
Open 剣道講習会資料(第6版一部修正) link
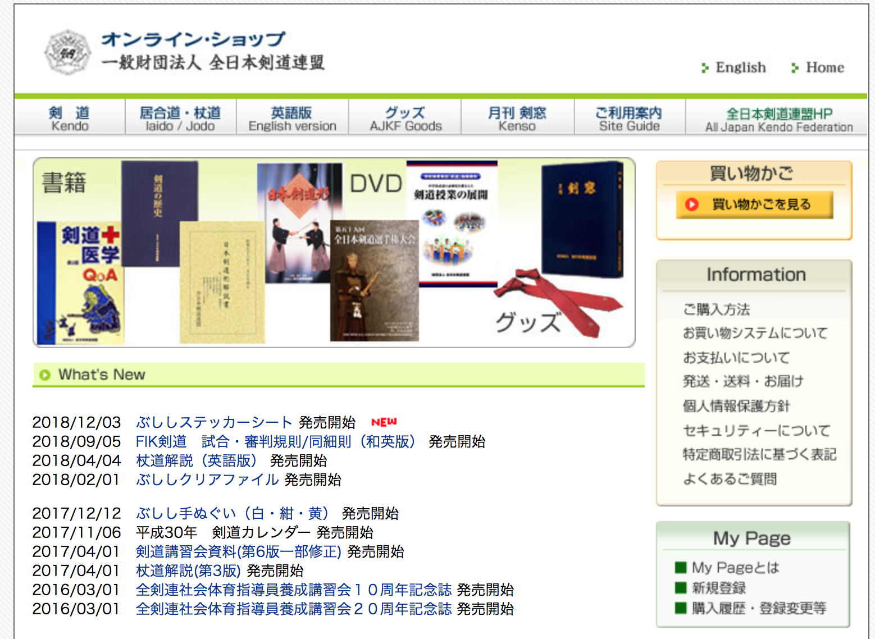point(239,551)
